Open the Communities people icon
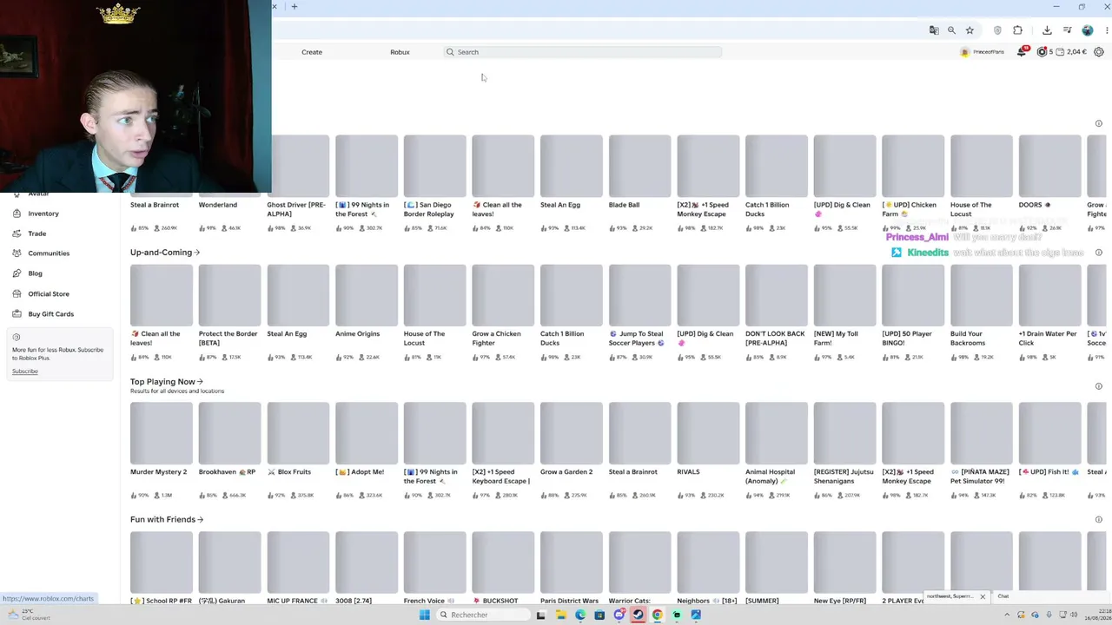1112x625 pixels. (17, 253)
